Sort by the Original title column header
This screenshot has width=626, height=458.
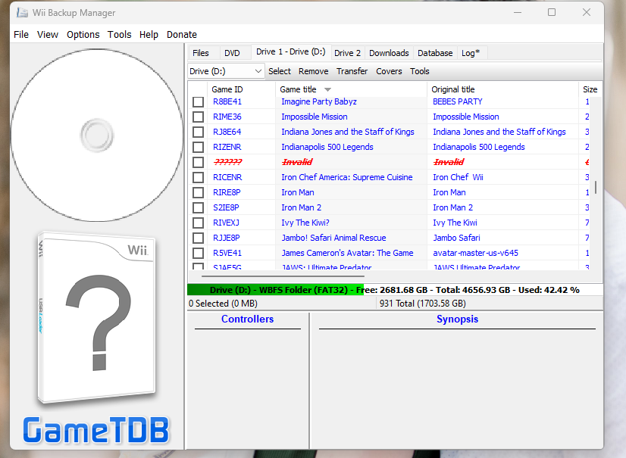point(502,89)
